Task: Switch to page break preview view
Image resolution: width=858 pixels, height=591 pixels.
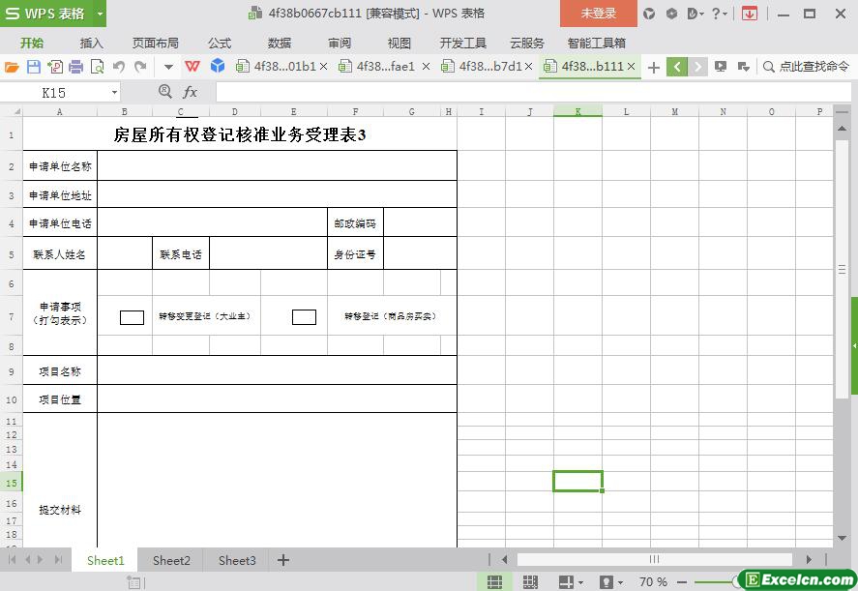Action: (x=530, y=582)
